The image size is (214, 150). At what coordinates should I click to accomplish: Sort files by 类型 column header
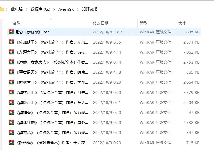pos(143,23)
